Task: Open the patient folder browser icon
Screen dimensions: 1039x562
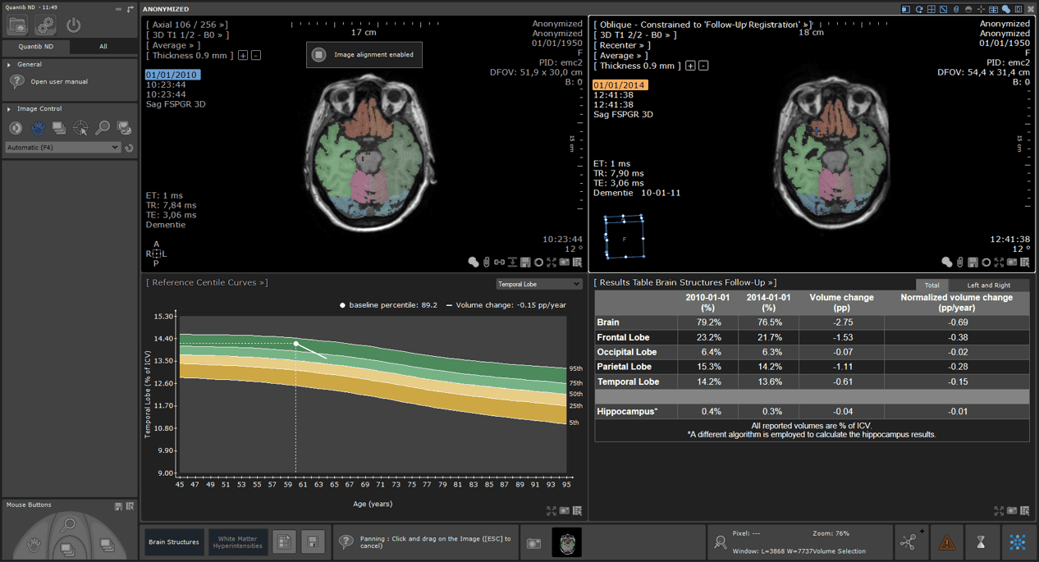Action: coord(17,25)
